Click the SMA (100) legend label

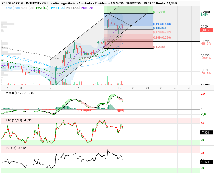click(x=13, y=8)
